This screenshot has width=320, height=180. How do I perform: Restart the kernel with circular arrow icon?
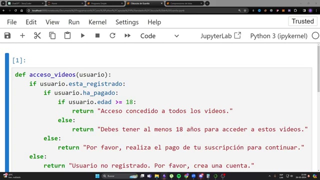coord(112,35)
